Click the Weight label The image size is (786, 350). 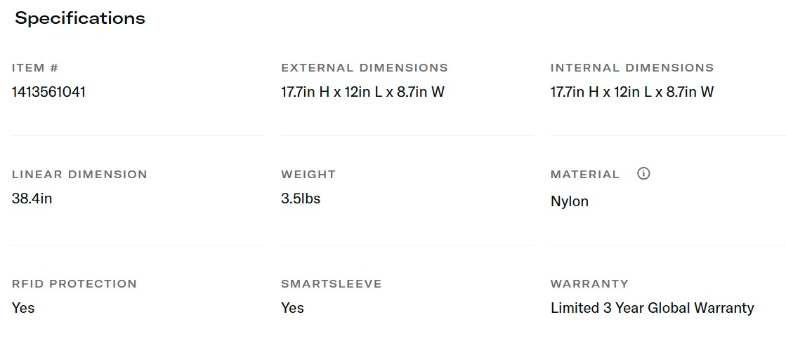[308, 175]
